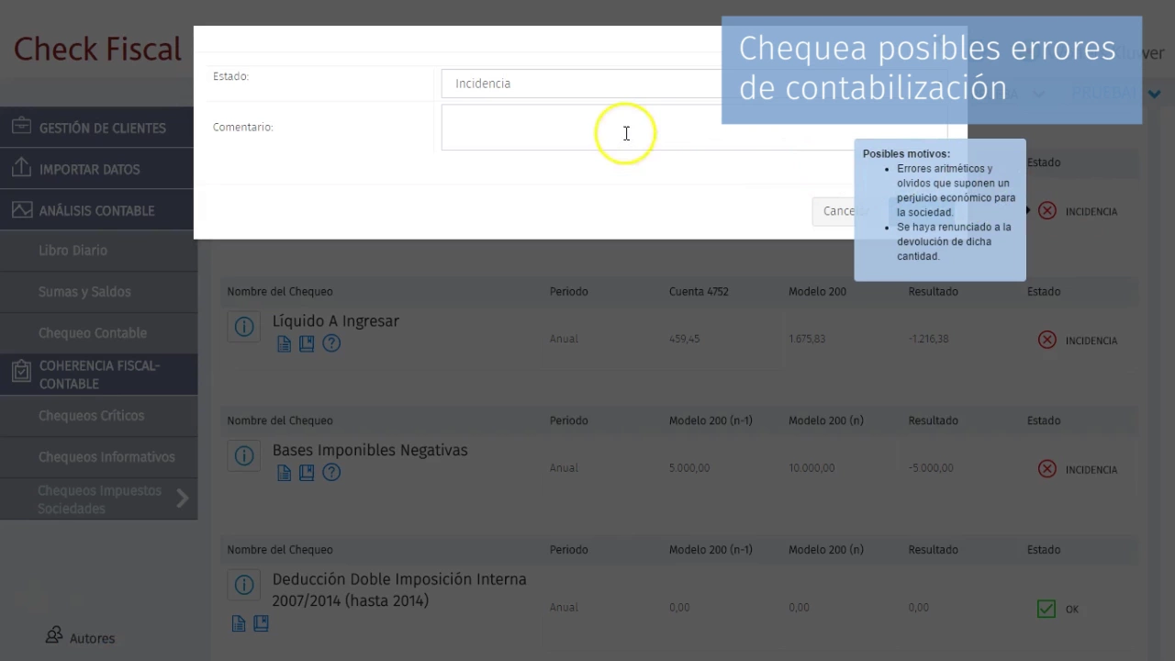Screen dimensions: 1175x661
Task: Open Gestión de Clientes briefcase icon
Action: (x=21, y=127)
